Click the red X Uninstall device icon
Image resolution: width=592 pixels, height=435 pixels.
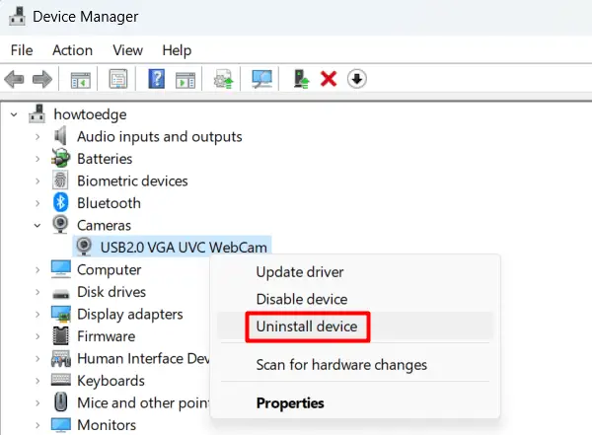tap(329, 79)
